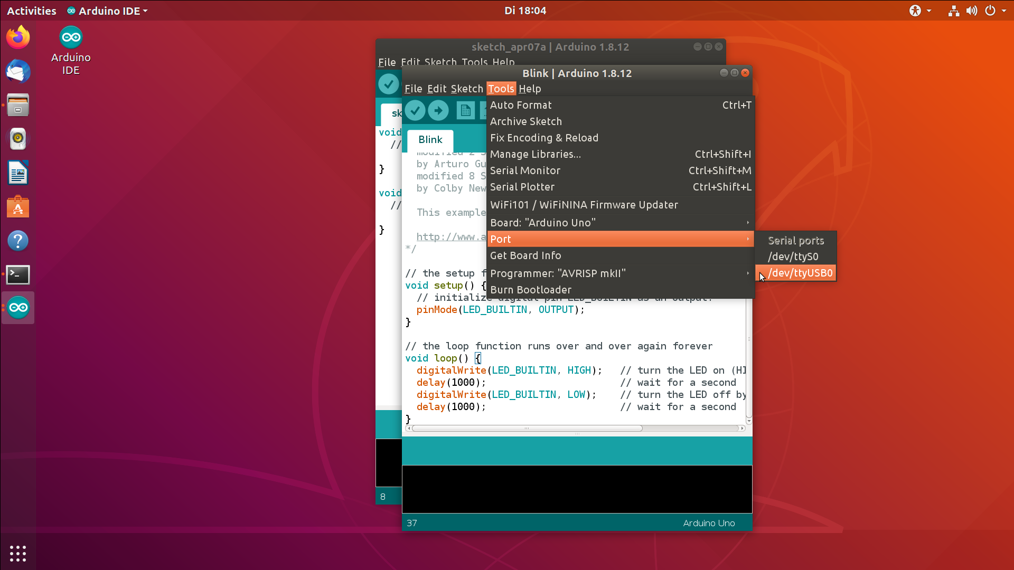Click the New sketch icon in Blink toolbar

click(465, 110)
